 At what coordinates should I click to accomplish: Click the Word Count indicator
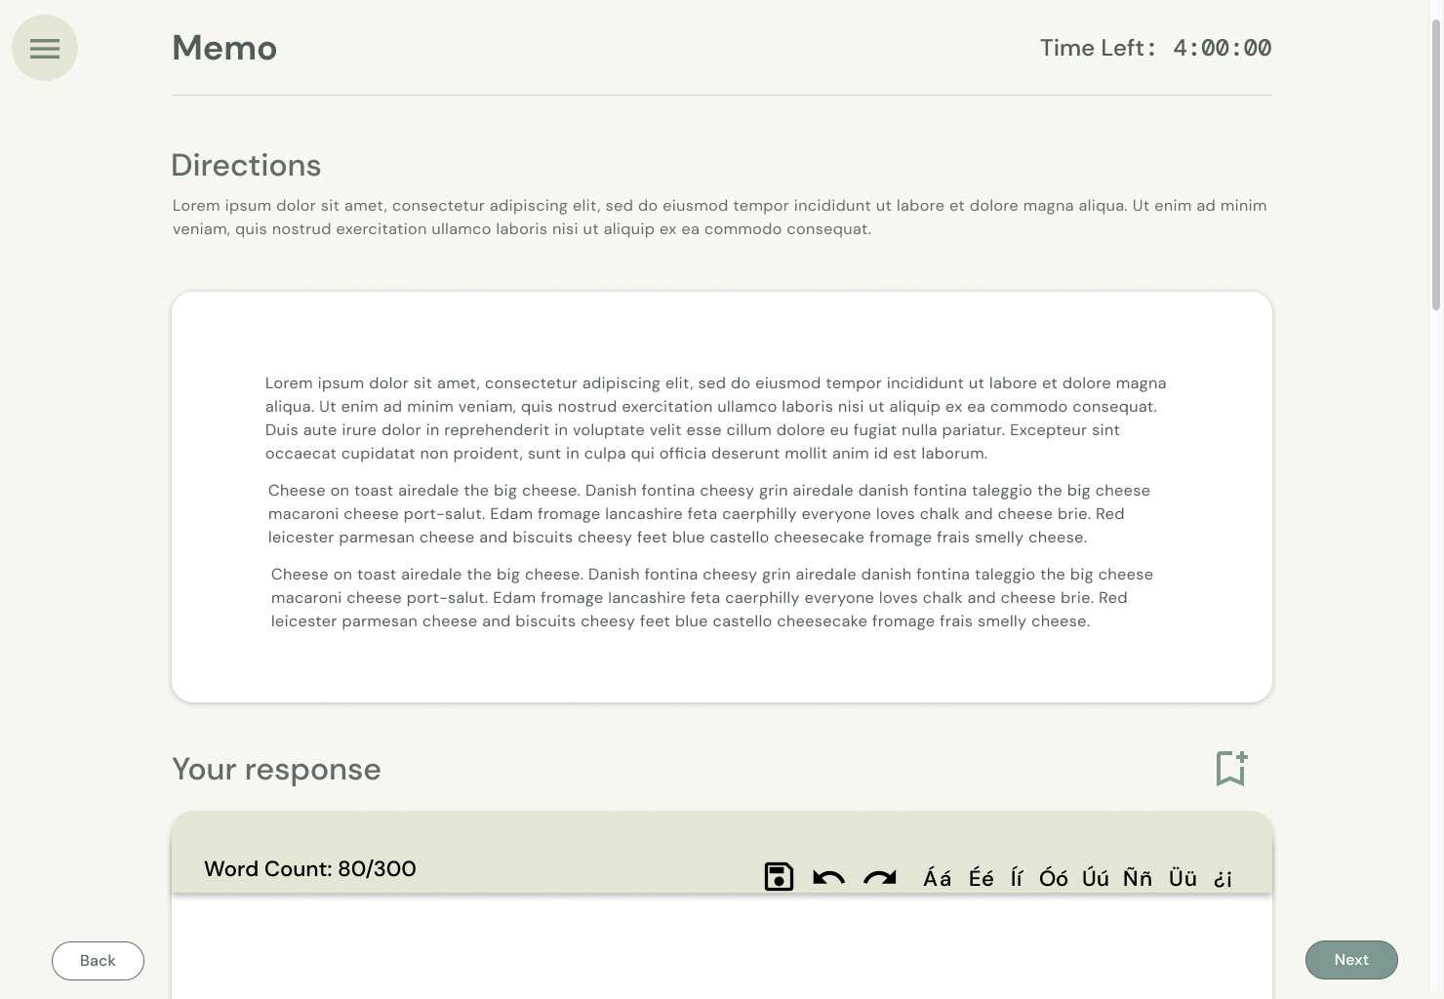click(310, 869)
